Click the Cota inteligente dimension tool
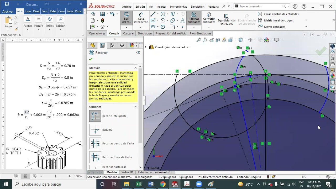The height and width of the screenshot is (189, 336). (141, 18)
